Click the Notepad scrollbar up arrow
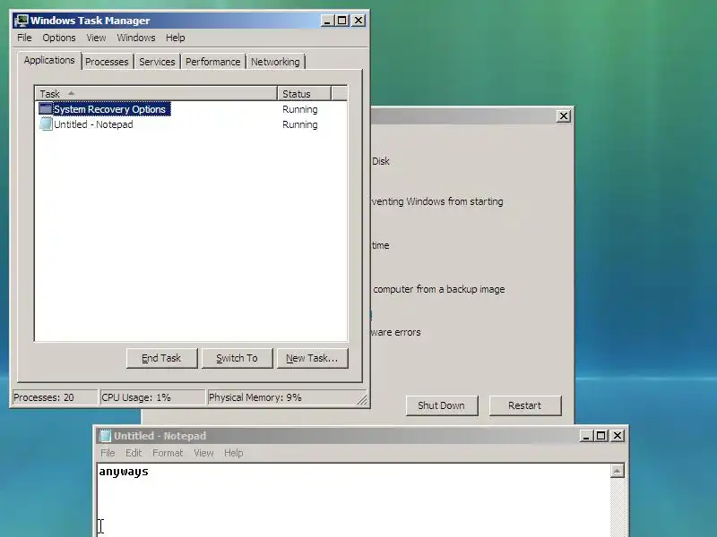The width and height of the screenshot is (717, 537). [618, 471]
